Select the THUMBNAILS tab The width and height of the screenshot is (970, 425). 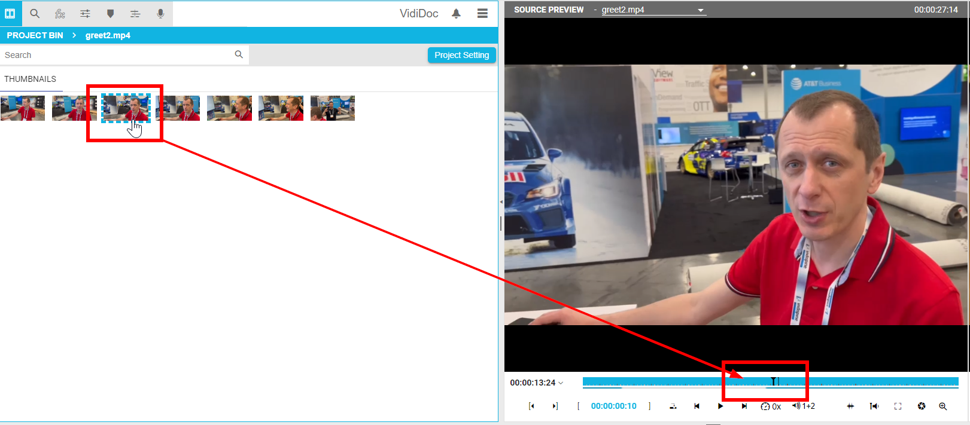point(31,79)
